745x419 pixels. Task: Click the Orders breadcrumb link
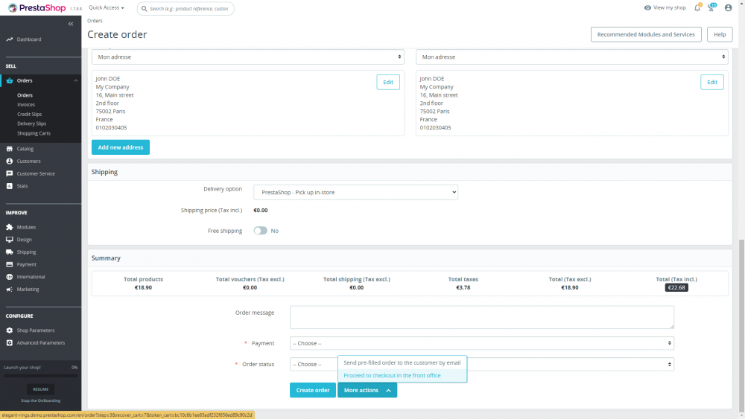95,21
